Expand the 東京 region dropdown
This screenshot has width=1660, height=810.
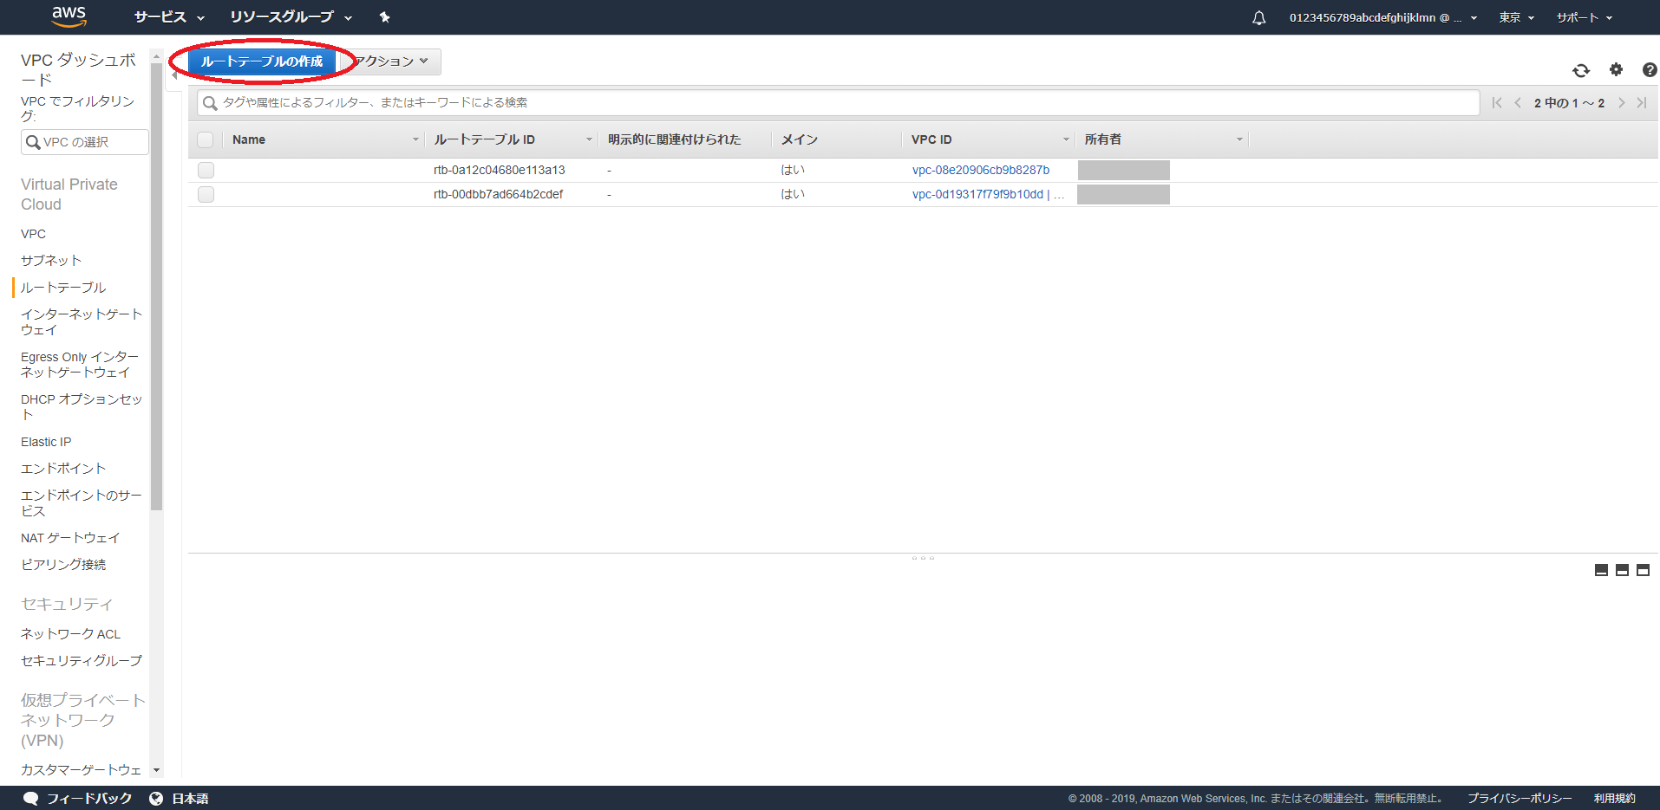tap(1516, 17)
